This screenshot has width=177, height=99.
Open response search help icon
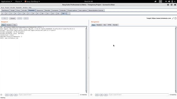91,95
